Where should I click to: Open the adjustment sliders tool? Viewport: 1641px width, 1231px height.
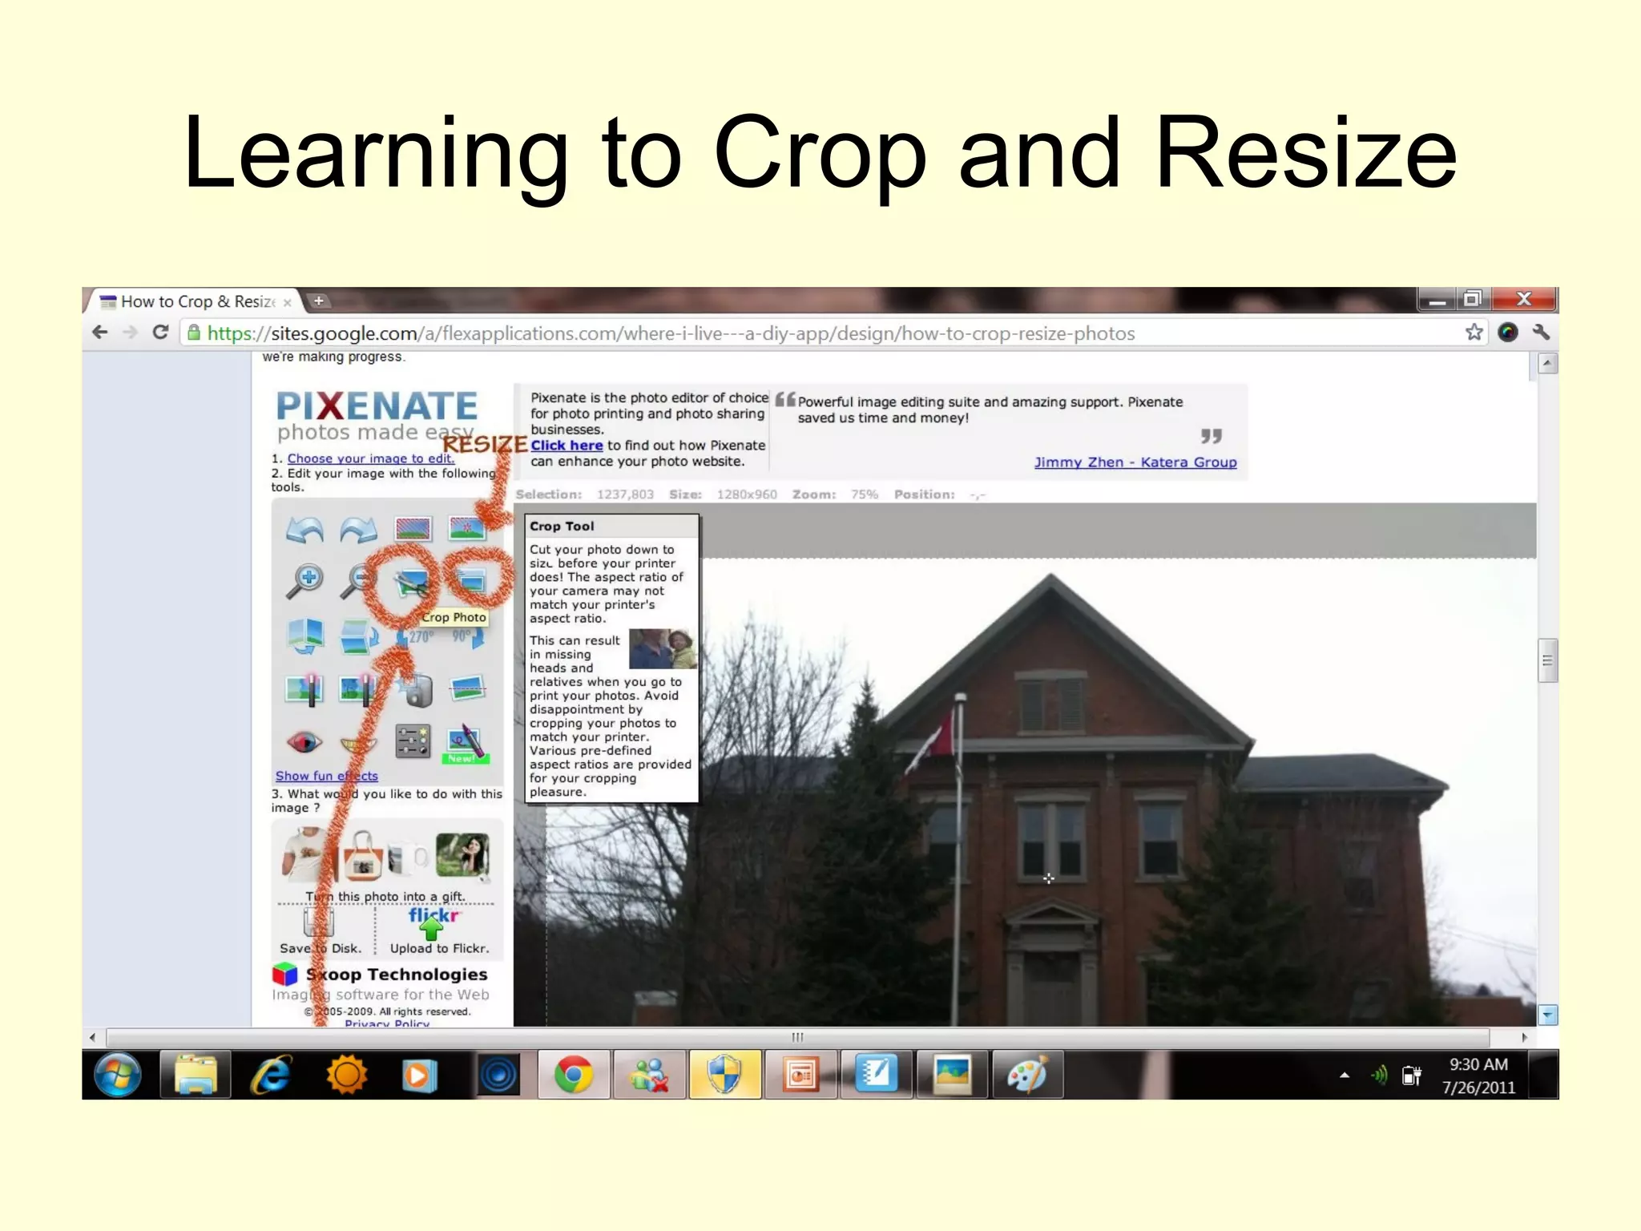tap(413, 741)
